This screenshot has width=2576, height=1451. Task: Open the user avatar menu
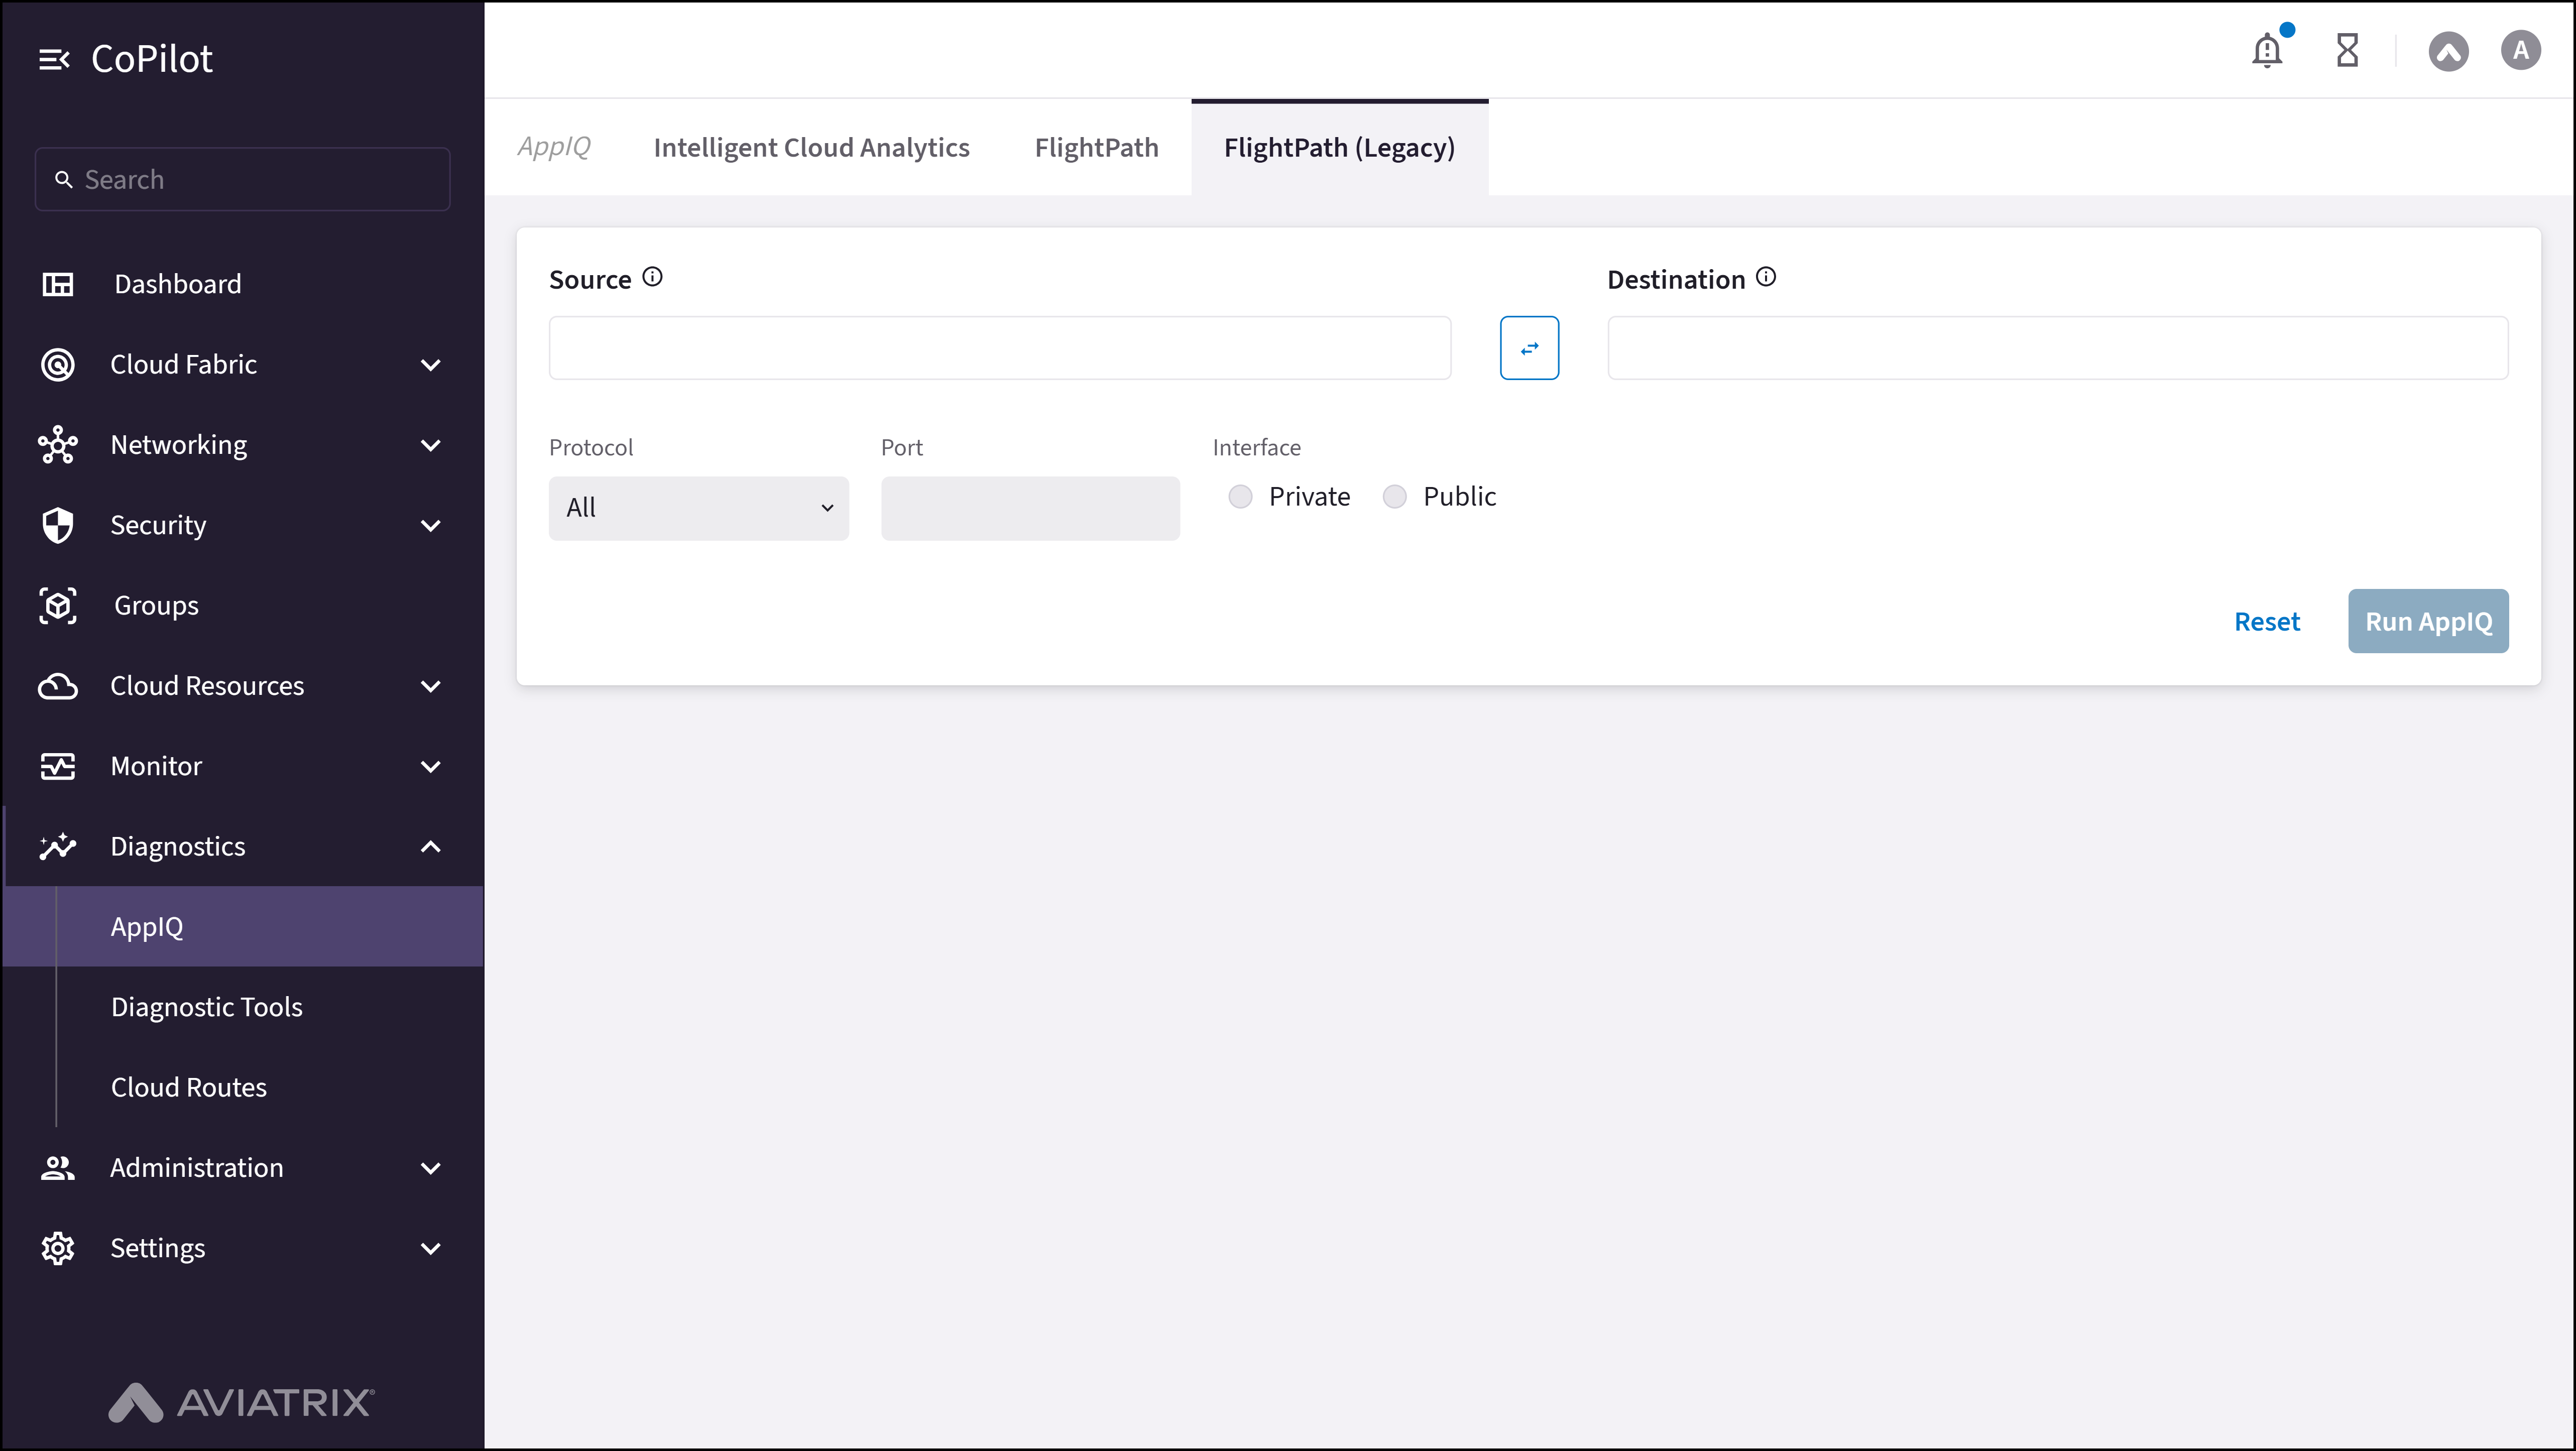[2521, 50]
